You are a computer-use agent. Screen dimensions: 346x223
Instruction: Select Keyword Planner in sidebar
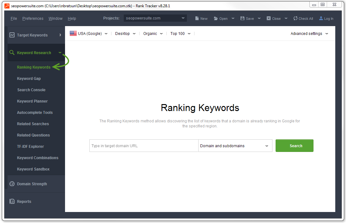(32, 101)
